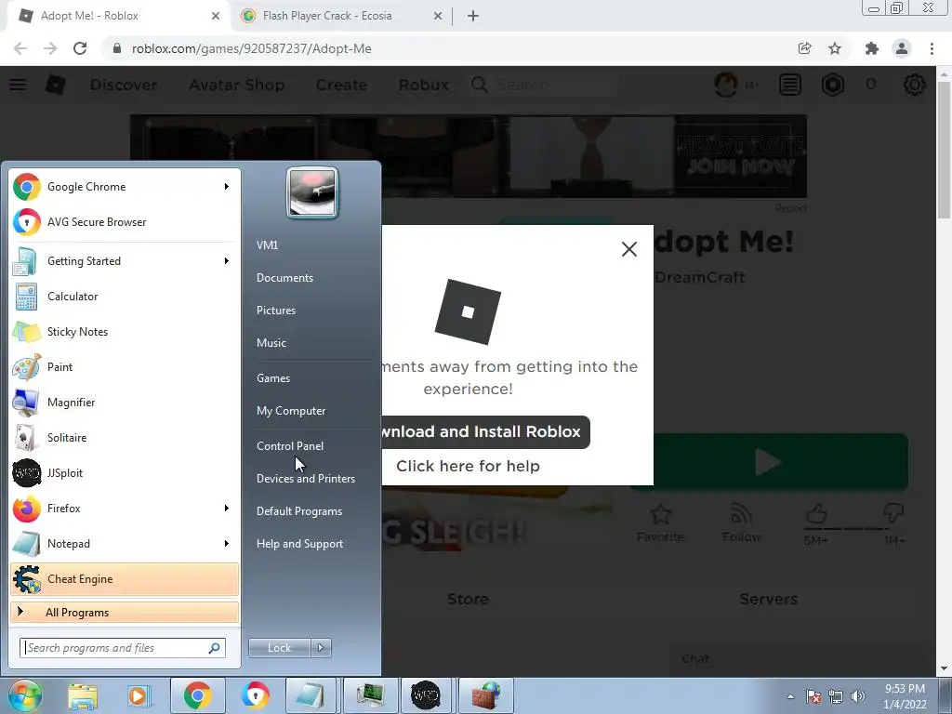Open a new Chrome tab
Image resolution: width=952 pixels, height=714 pixels.
coord(473,16)
